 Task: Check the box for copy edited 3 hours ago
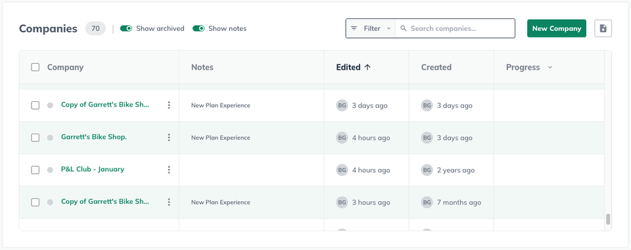point(35,202)
